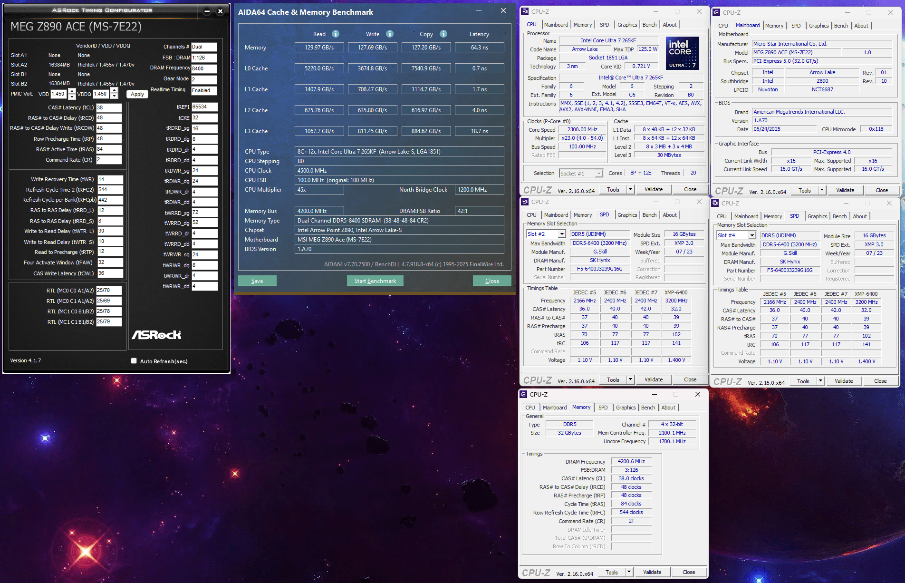Viewport: 905px width, 583px height.
Task: Switch to Bench tab in the Processor CPU-Z window
Action: click(649, 25)
